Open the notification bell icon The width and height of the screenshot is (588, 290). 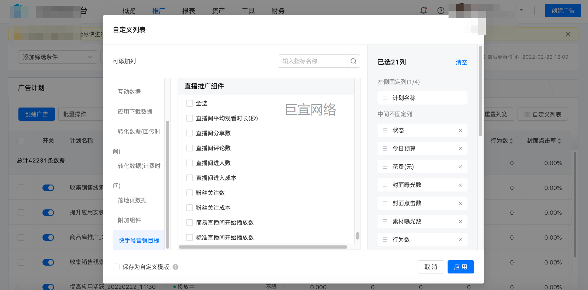point(423,11)
